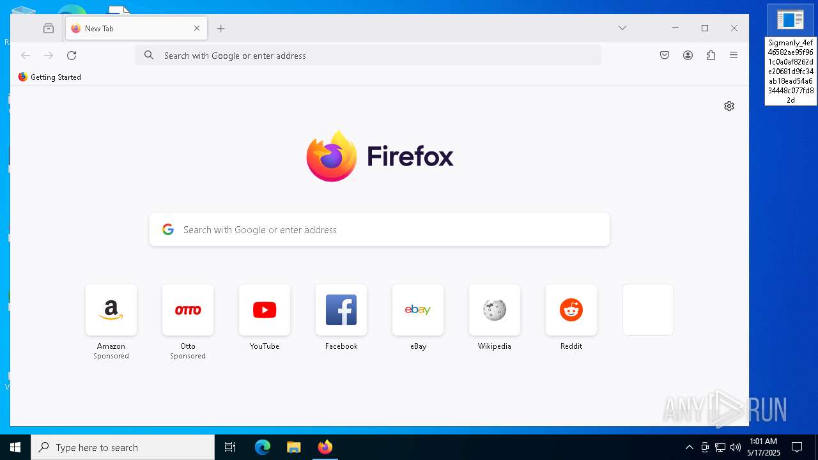
Task: Click the Firefox logo on page
Action: point(380,156)
